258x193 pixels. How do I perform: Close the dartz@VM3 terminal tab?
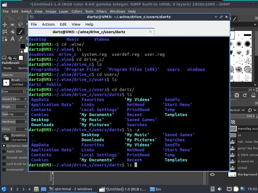point(150,32)
